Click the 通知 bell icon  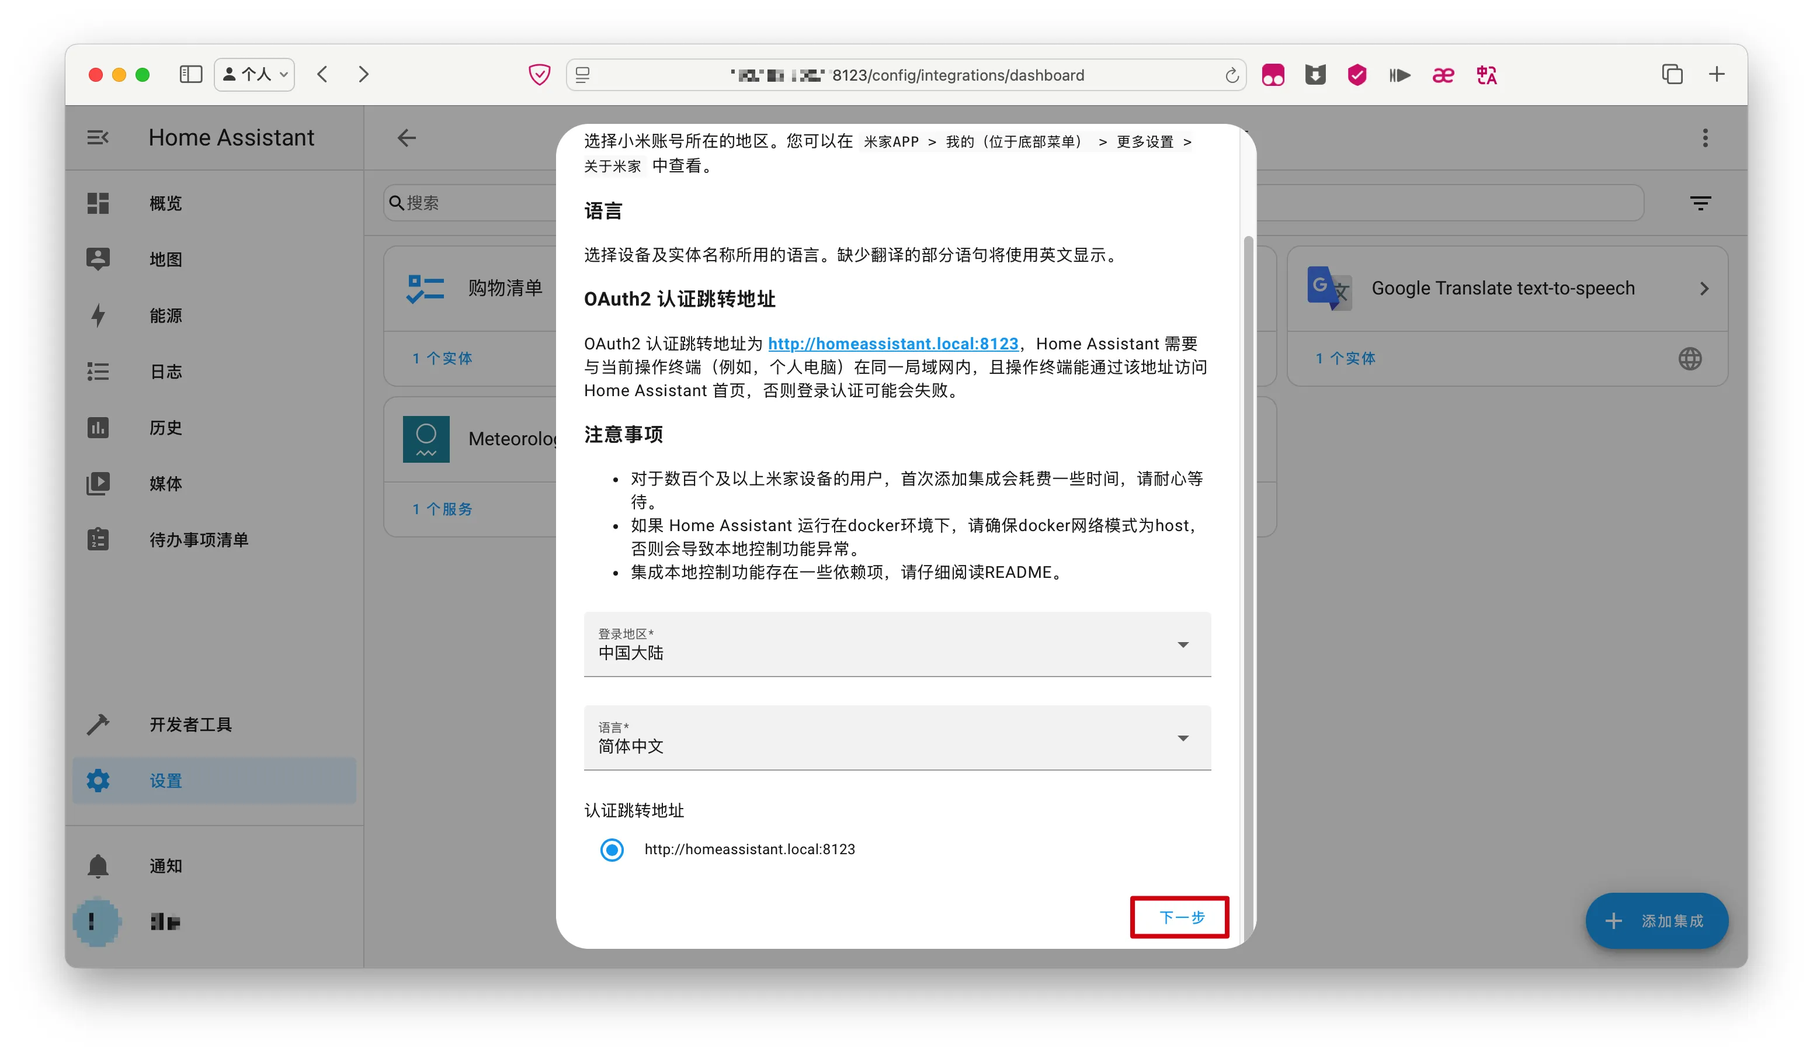[x=98, y=866]
